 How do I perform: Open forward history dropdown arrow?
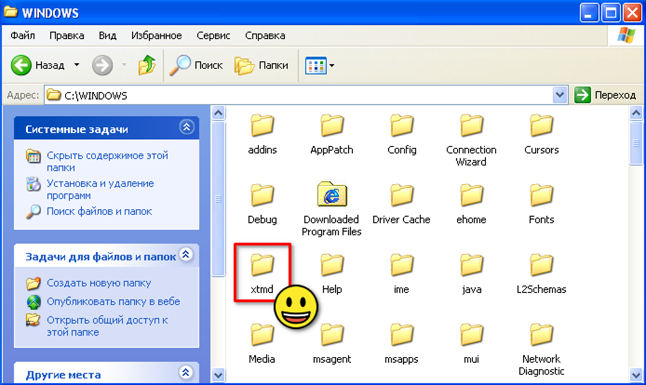tap(124, 65)
